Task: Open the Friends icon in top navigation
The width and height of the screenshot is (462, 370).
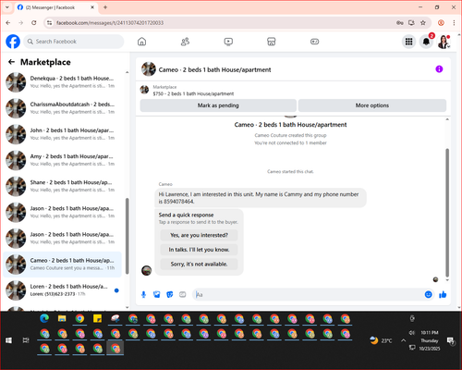Action: pos(185,42)
